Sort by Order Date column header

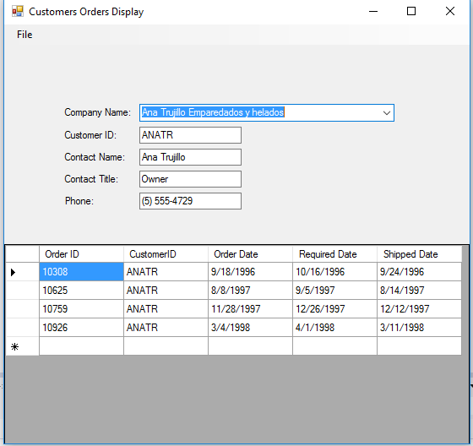(250, 254)
